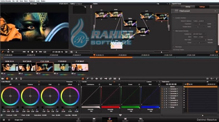Toggle the Sizing track lock icon
219x122 pixels.
click(164, 107)
